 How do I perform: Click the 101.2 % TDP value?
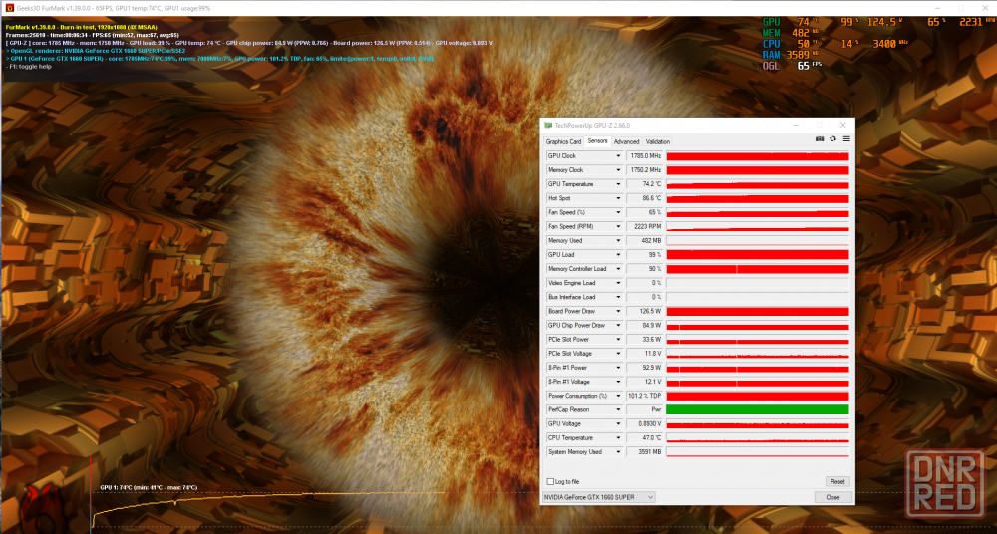645,396
